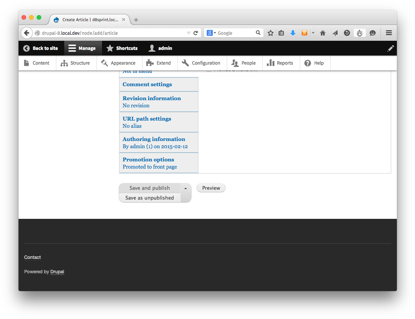Click the circular arrow history icon
Image resolution: width=415 pixels, height=319 pixels.
click(347, 33)
